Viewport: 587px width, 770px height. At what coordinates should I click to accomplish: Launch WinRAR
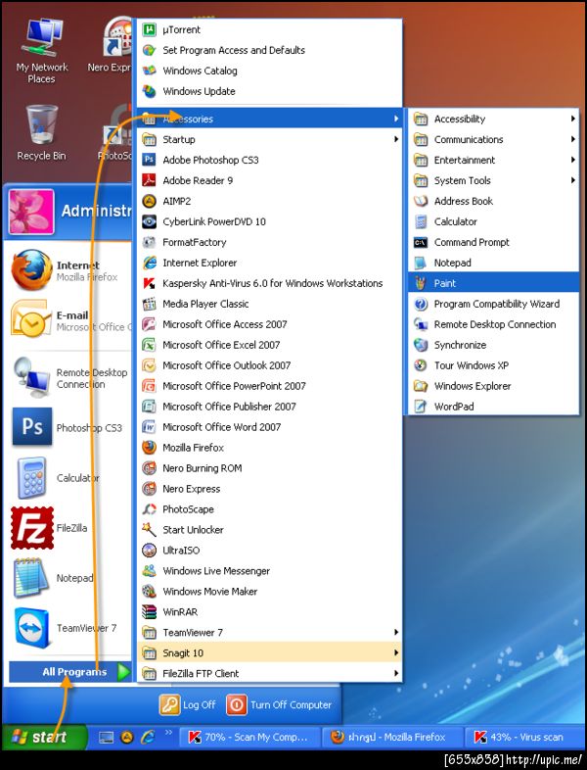tap(269, 612)
